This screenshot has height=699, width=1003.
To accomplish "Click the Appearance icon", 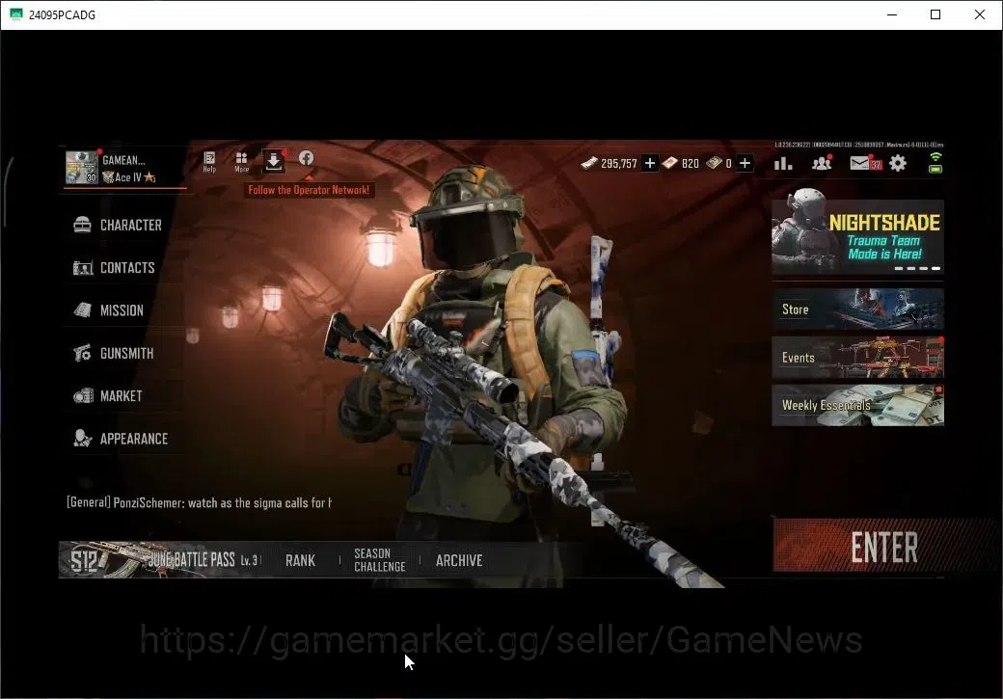I will point(83,438).
